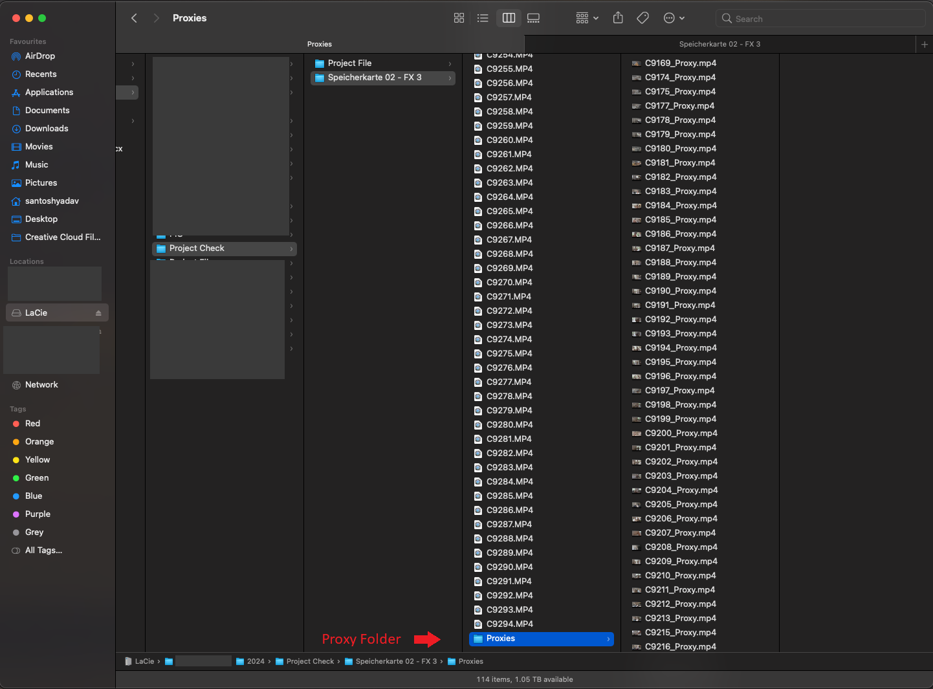The height and width of the screenshot is (689, 933).
Task: Filter by Green tag
Action: click(x=37, y=478)
